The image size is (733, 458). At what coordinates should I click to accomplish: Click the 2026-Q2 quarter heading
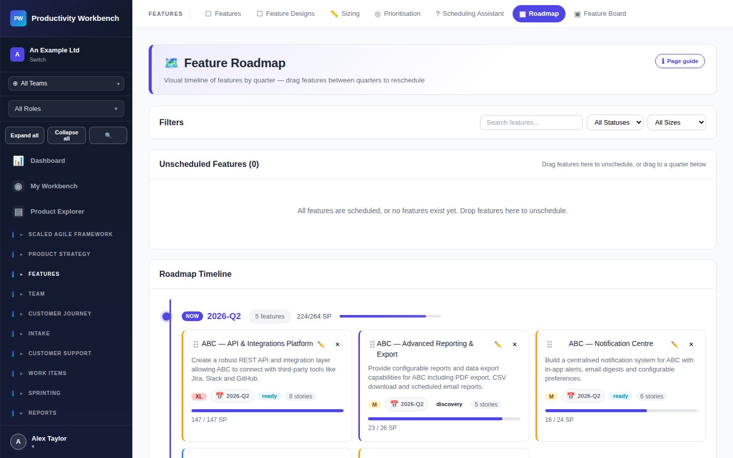(x=224, y=316)
